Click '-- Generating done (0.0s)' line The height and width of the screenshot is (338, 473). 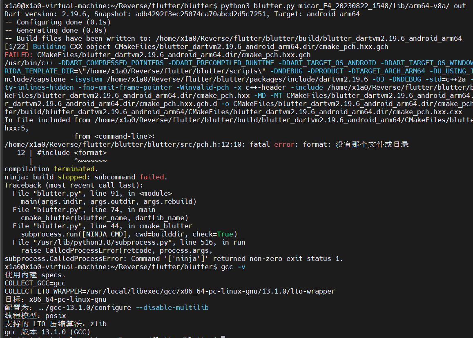point(56,31)
